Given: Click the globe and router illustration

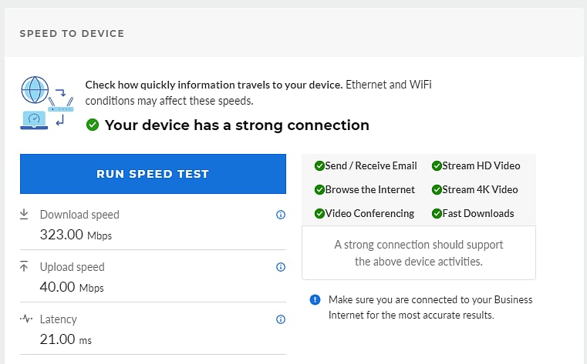Looking at the screenshot, I should (47, 102).
